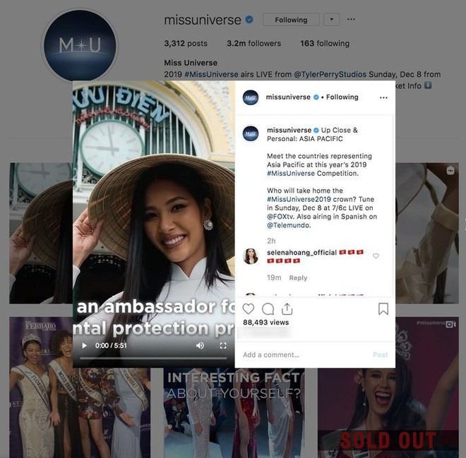
Task: Open the comment bubble icon
Action: (x=268, y=309)
